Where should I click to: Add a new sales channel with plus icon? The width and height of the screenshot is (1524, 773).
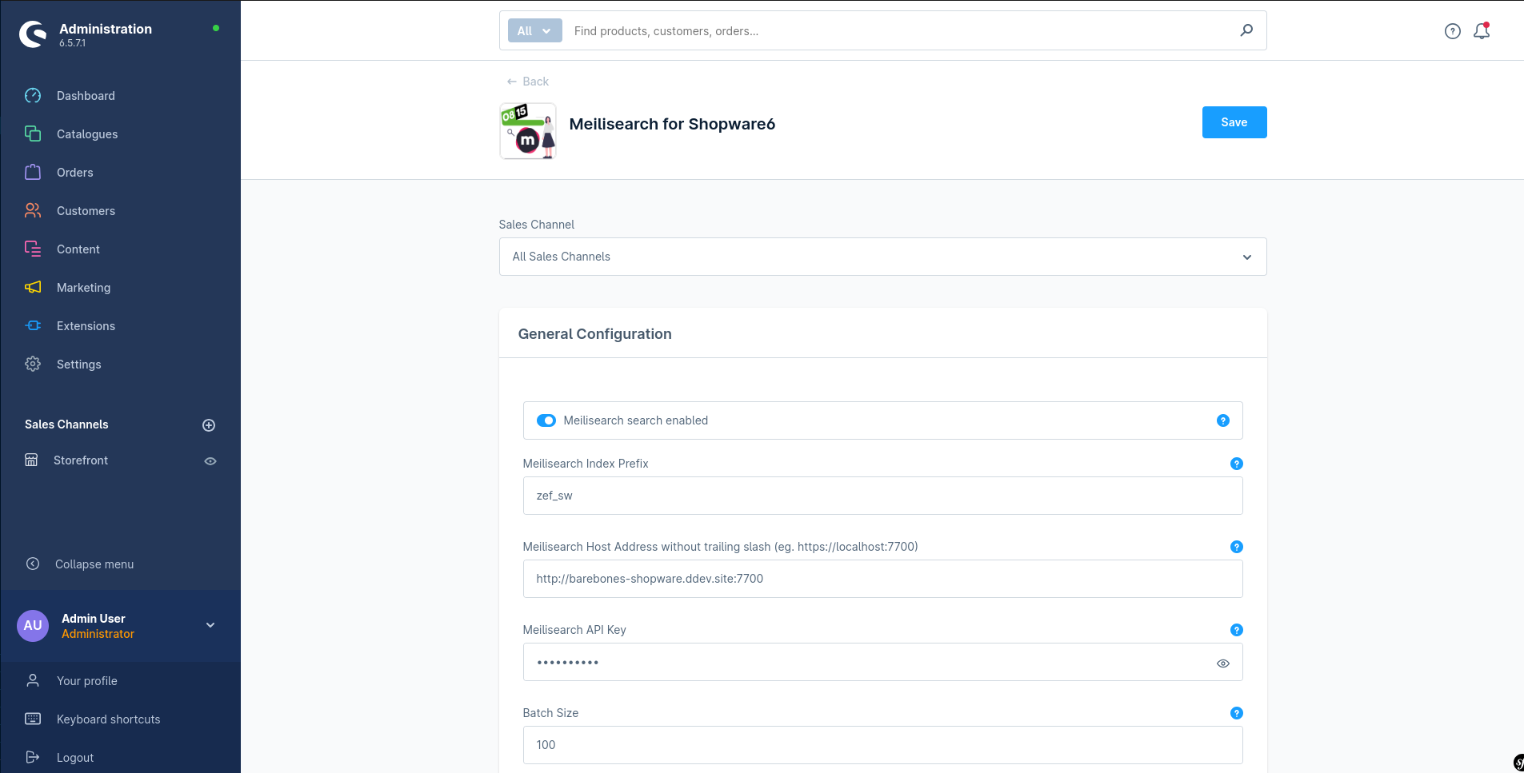click(x=209, y=425)
